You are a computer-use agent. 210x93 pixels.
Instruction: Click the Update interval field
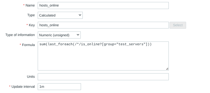[x=59, y=86]
